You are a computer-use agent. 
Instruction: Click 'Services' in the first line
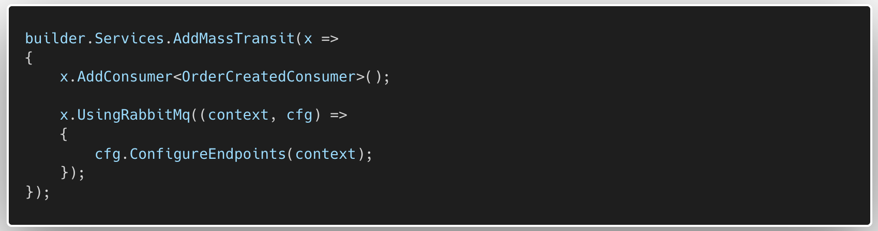tap(129, 39)
